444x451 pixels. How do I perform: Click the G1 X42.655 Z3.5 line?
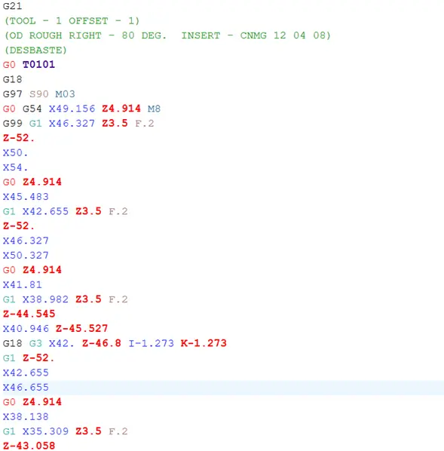[x=66, y=211]
